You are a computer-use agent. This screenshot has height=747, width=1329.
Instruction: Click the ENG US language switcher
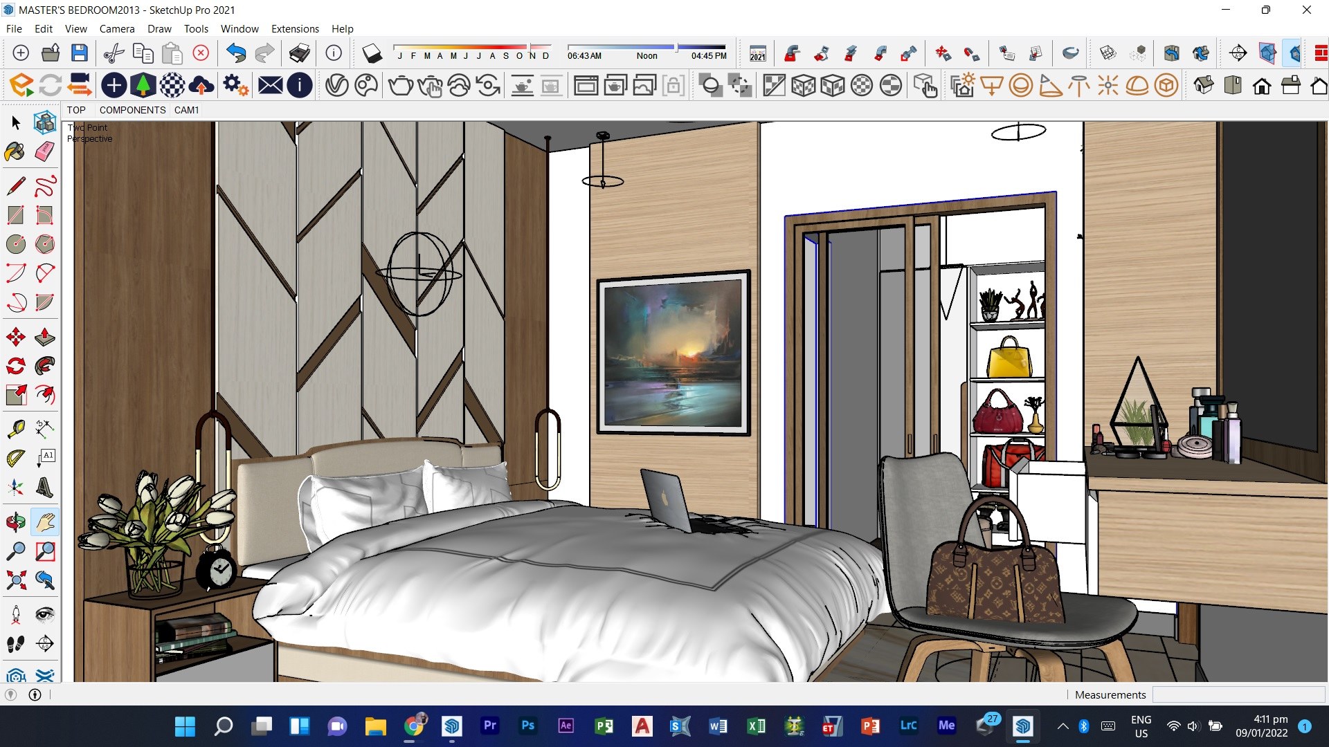tap(1141, 726)
